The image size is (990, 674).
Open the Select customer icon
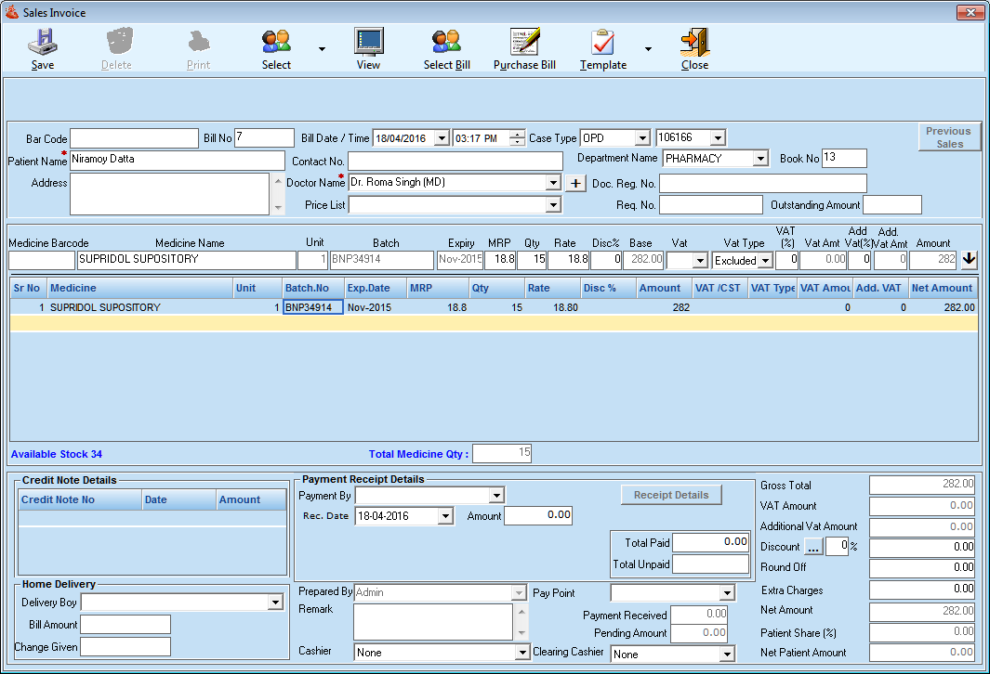coord(276,43)
